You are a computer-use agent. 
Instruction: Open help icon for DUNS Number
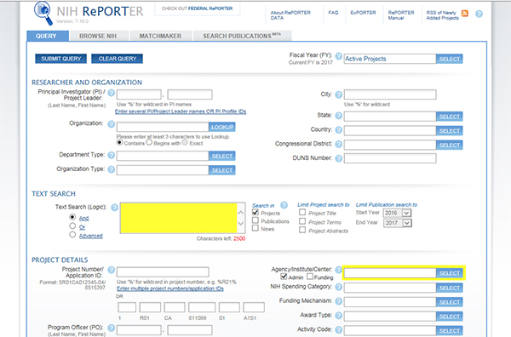click(339, 158)
